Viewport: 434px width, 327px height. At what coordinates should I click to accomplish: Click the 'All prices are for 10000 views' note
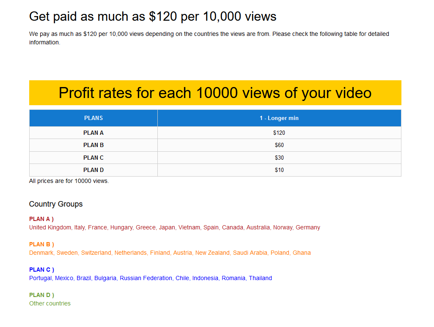tap(69, 181)
